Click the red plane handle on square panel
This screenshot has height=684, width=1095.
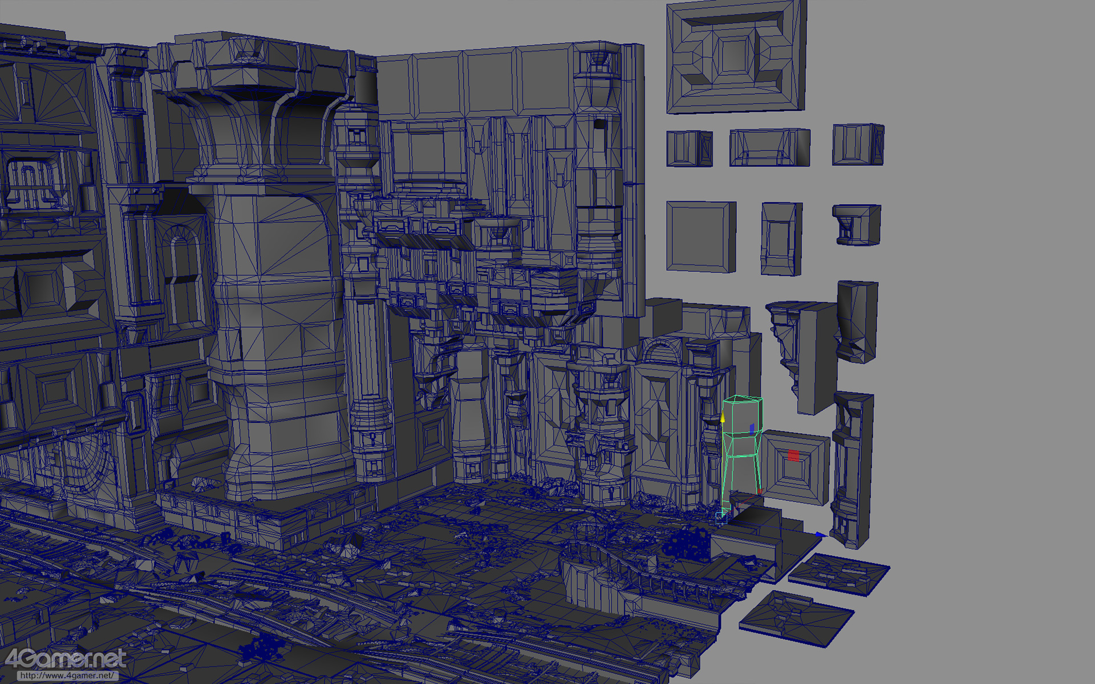[x=792, y=455]
